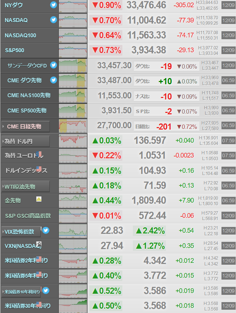Open the サンデーダウCFD link
This screenshot has height=313, width=236.
[x=27, y=66]
